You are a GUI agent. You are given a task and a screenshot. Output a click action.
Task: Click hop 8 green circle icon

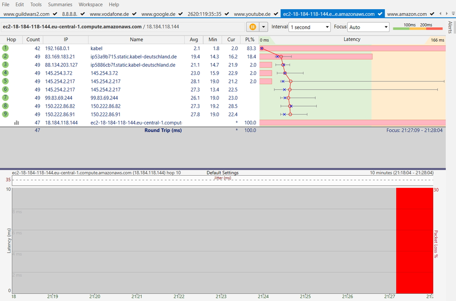tap(5, 106)
